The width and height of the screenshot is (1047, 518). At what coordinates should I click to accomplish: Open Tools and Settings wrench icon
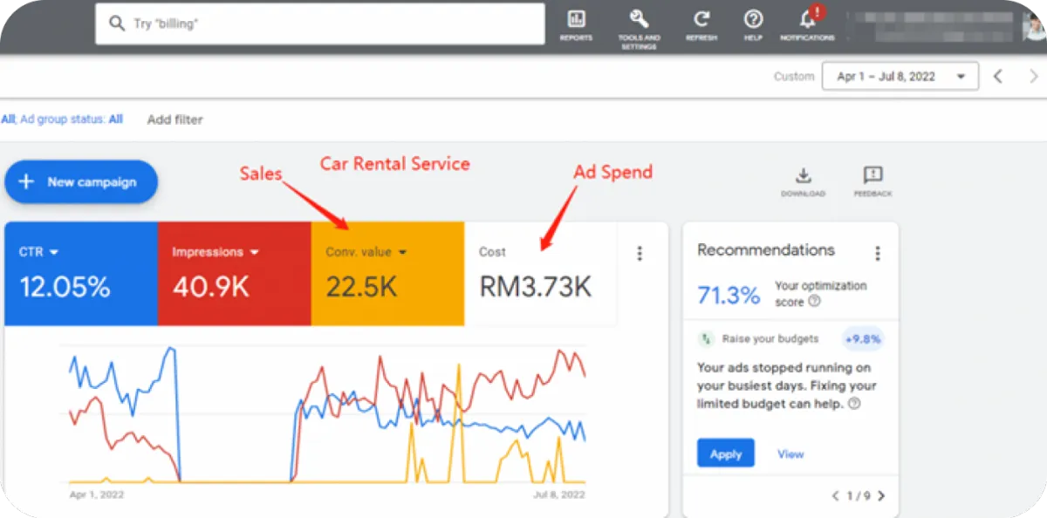tap(639, 19)
